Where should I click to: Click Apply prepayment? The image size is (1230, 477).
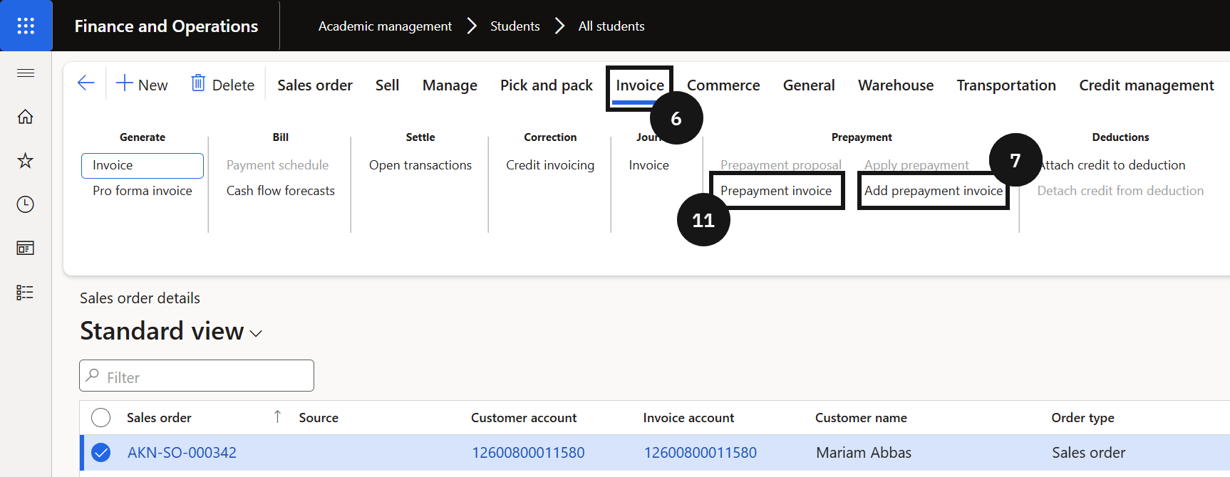(916, 164)
